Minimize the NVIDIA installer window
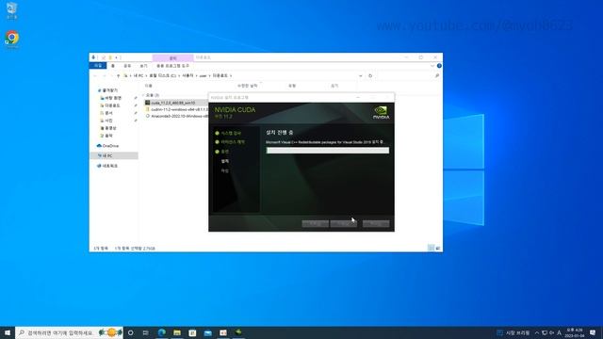603x339 pixels. [358, 98]
